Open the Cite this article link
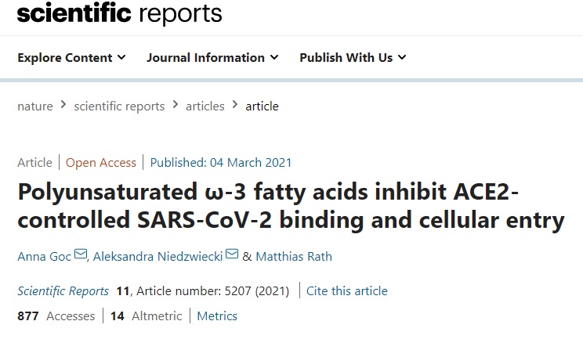 [x=347, y=290]
